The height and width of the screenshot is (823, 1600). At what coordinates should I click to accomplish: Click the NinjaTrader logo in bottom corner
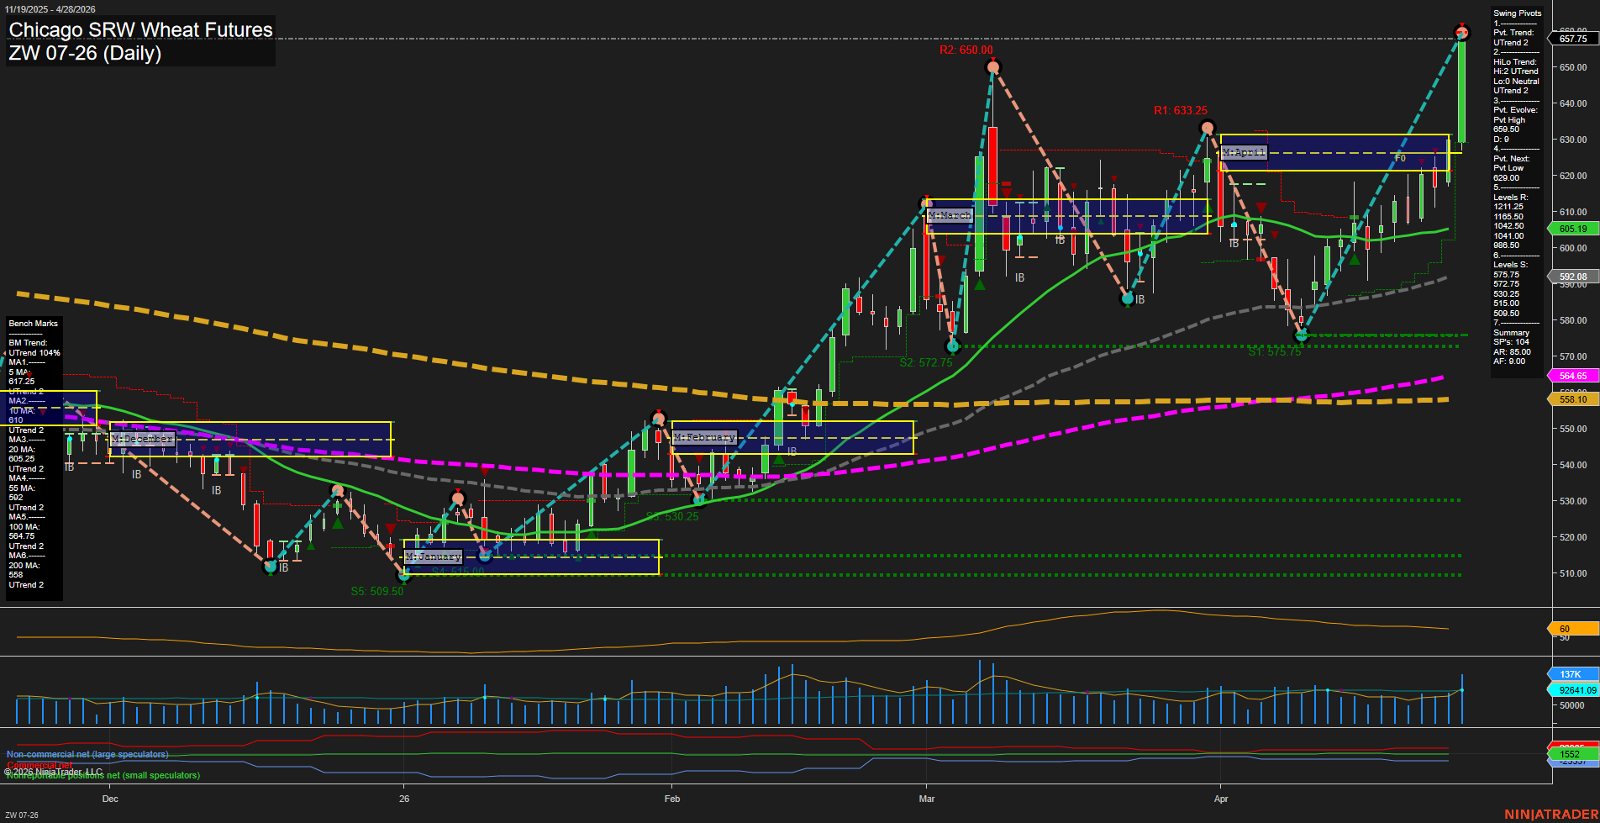pyautogui.click(x=1550, y=814)
